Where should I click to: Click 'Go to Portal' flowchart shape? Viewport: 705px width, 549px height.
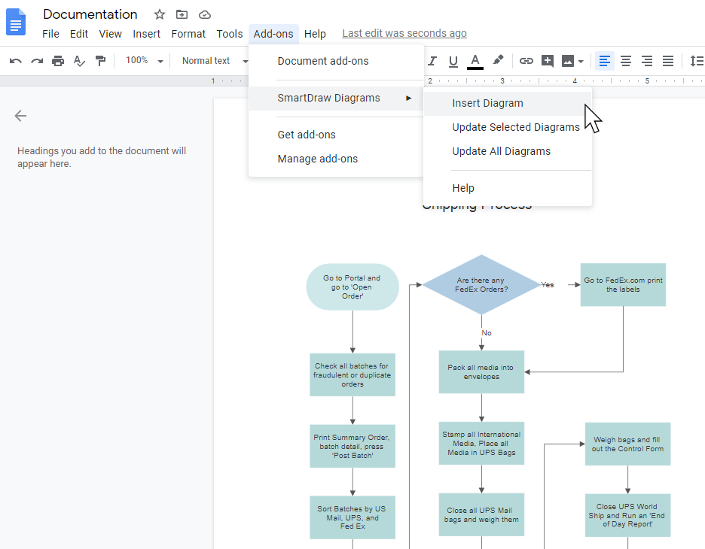point(352,287)
